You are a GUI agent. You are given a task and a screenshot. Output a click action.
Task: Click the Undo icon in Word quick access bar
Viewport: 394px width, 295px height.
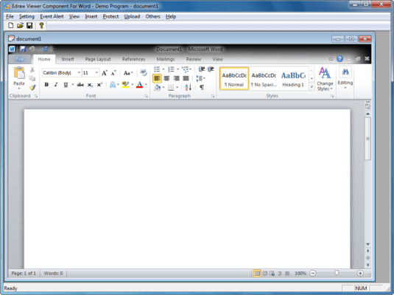point(32,49)
